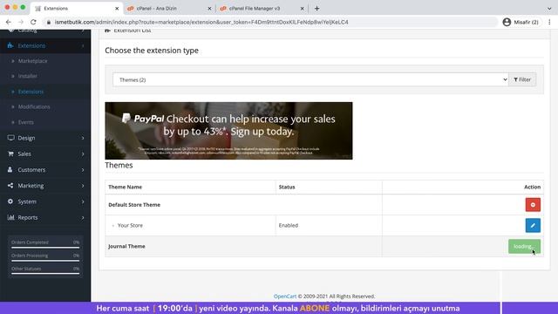This screenshot has height=314, width=558.
Task: Click the Your Store row text
Action: [130, 225]
